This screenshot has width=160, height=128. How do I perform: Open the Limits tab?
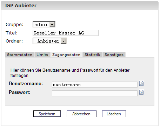coord(42,55)
